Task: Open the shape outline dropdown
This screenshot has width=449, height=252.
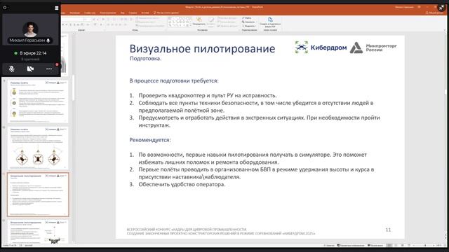Action: [227, 22]
